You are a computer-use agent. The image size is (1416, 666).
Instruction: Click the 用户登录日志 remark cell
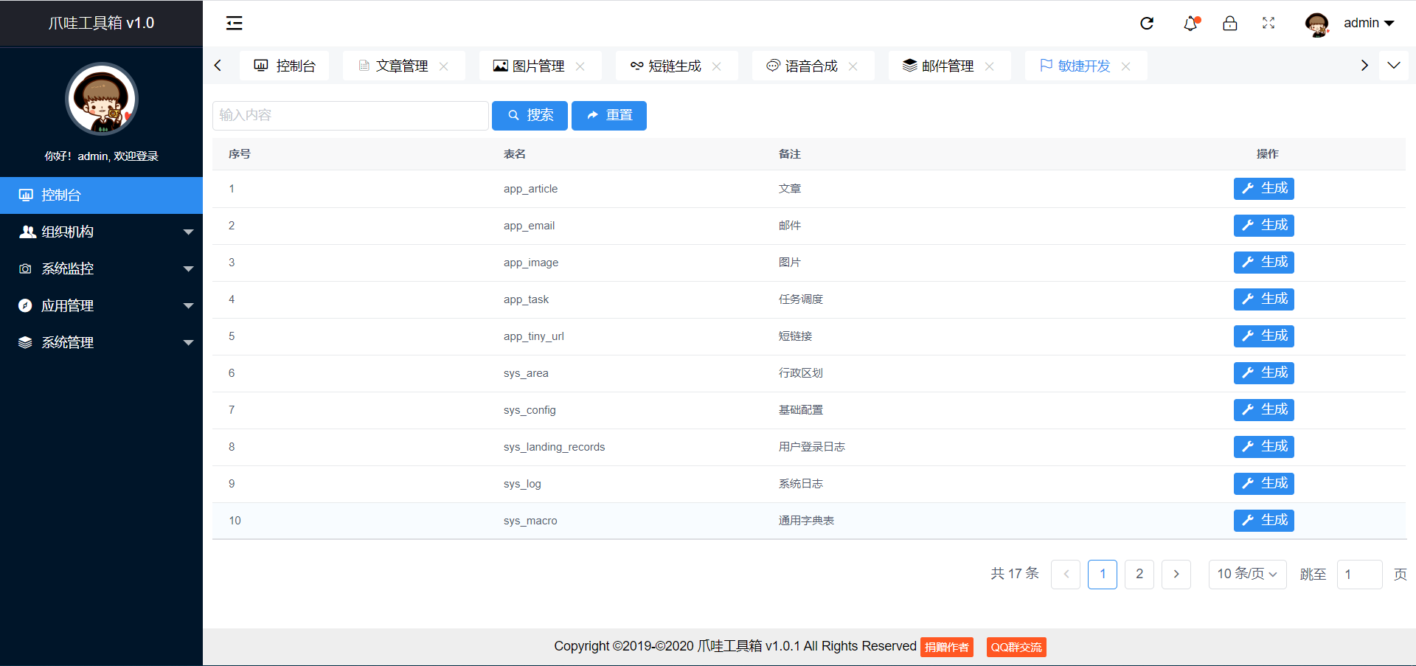click(811, 447)
